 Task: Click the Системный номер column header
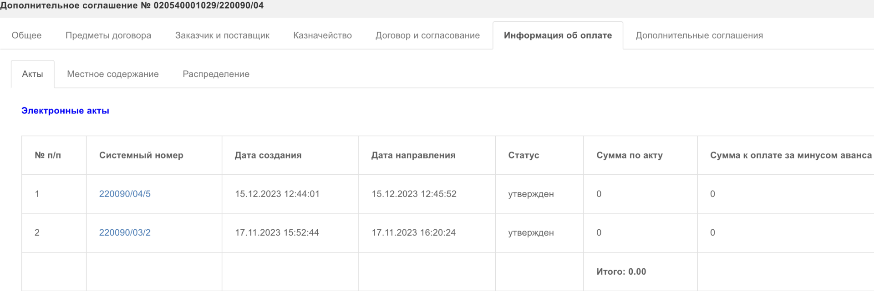pos(141,155)
